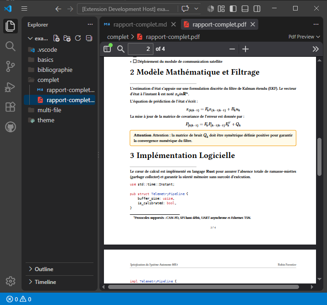Click the vertical PDF scrollbar thumb
This screenshot has height=305, width=327.
pyautogui.click(x=319, y=157)
